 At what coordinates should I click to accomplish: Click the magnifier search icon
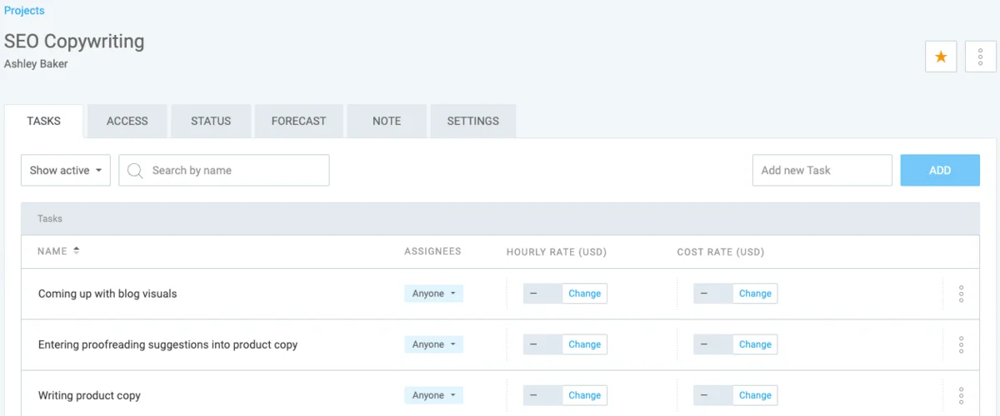(135, 171)
